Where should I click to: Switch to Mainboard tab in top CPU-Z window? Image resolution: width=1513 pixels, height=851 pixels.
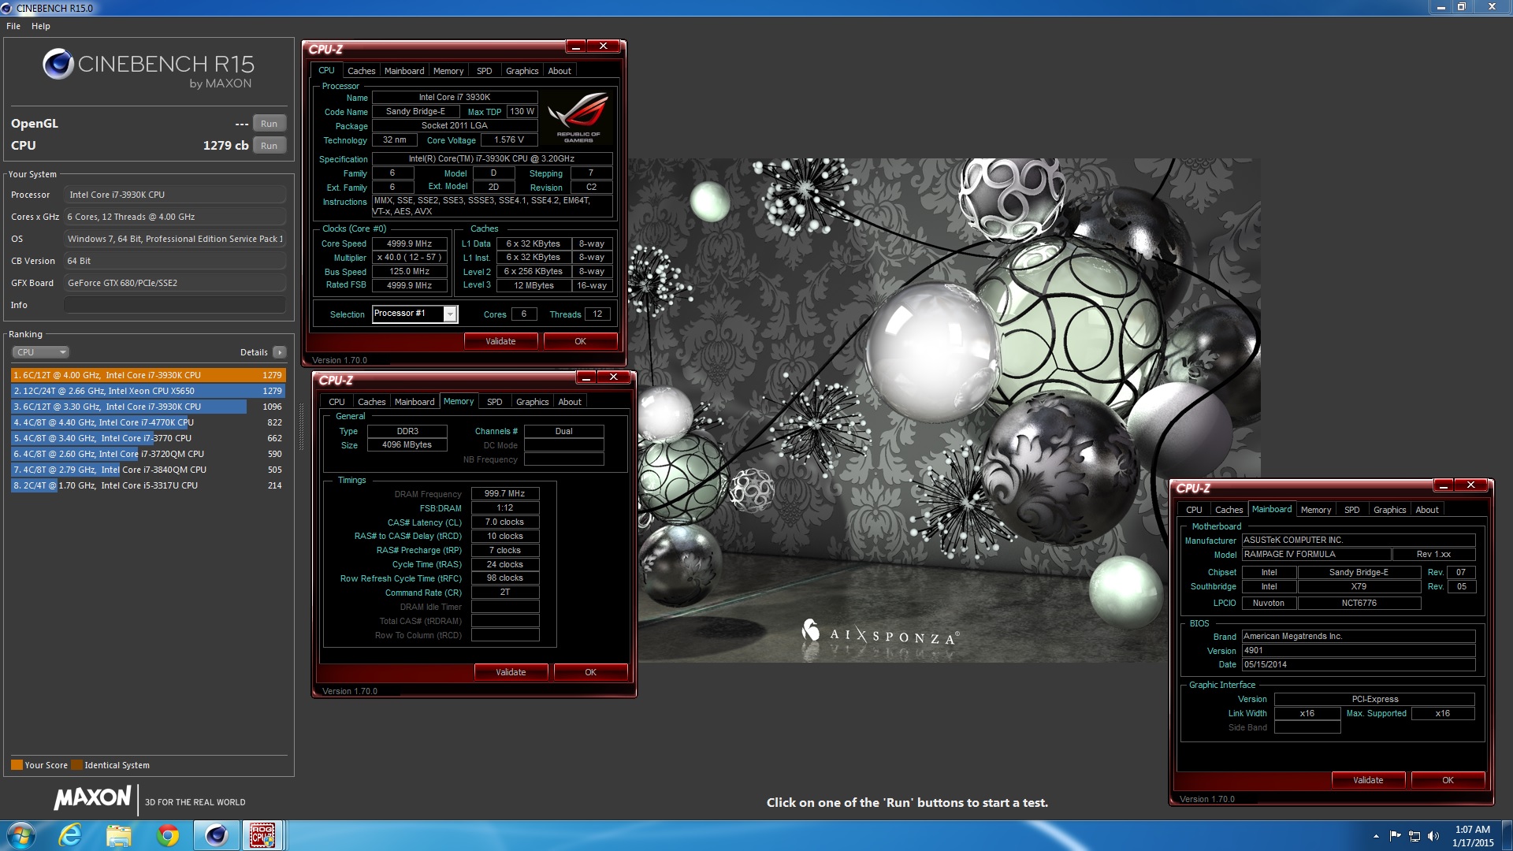pyautogui.click(x=404, y=71)
